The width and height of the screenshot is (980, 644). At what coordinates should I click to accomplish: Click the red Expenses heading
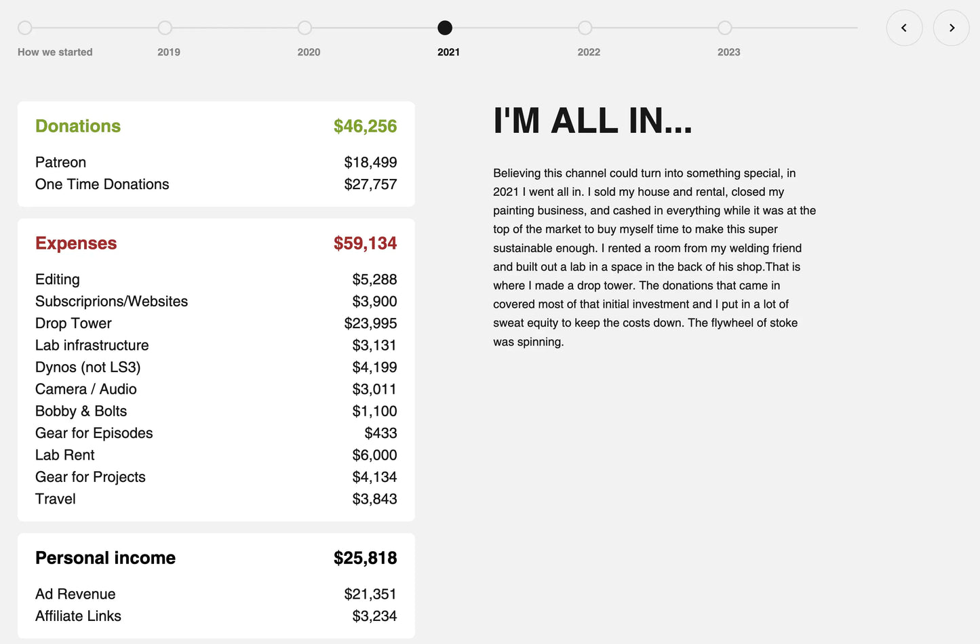(x=76, y=243)
